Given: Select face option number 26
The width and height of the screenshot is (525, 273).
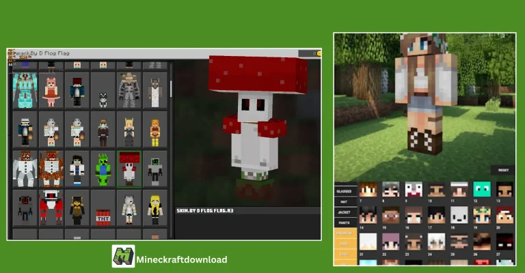Looking at the screenshot, I should pos(482,242).
